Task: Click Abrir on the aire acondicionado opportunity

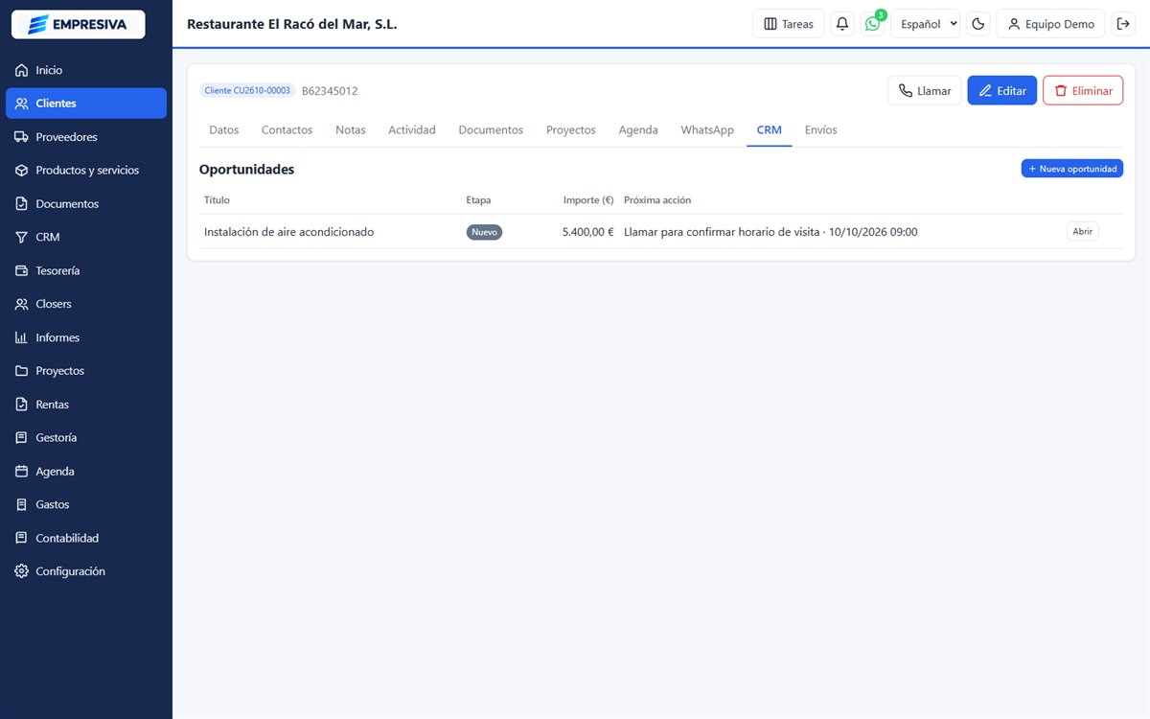Action: coord(1083,231)
